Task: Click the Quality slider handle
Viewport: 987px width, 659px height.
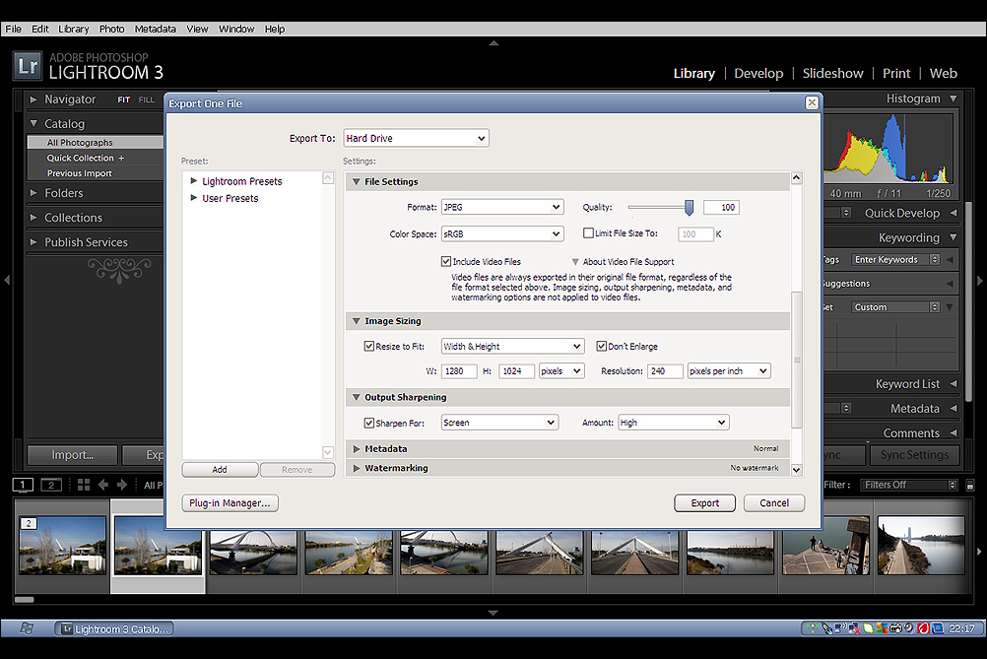Action: tap(690, 207)
